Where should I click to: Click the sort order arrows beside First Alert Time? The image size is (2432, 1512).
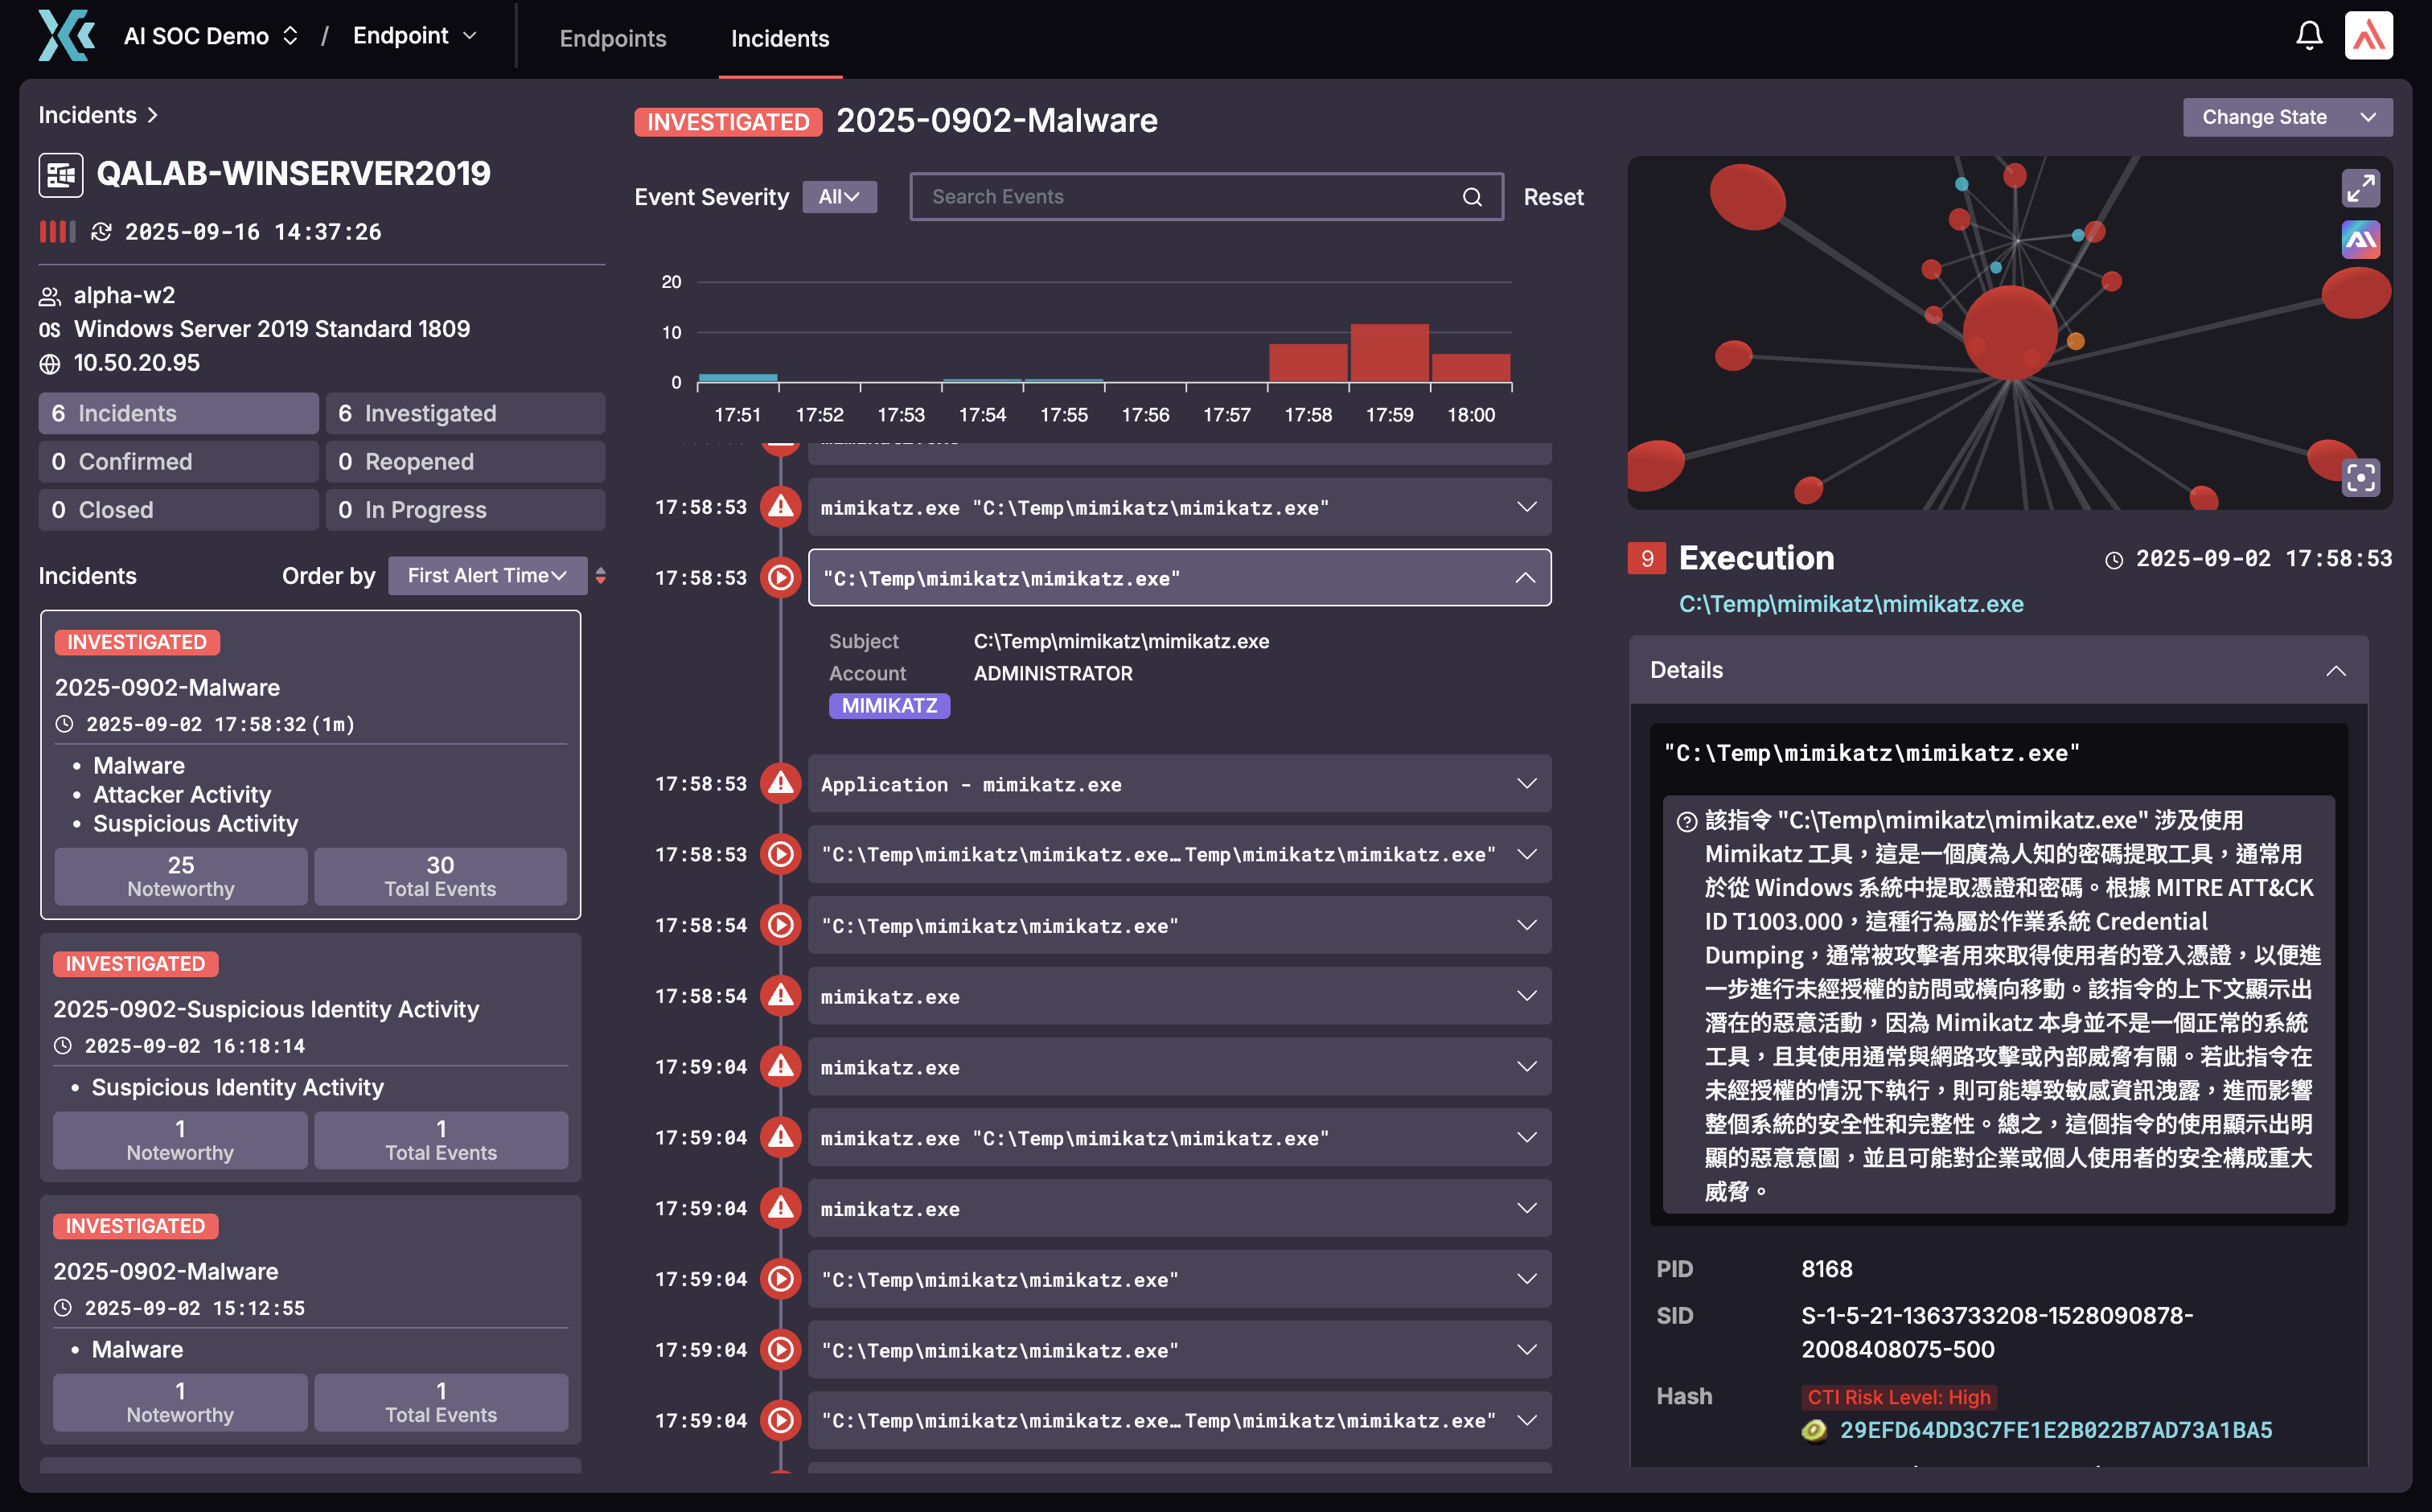(601, 575)
